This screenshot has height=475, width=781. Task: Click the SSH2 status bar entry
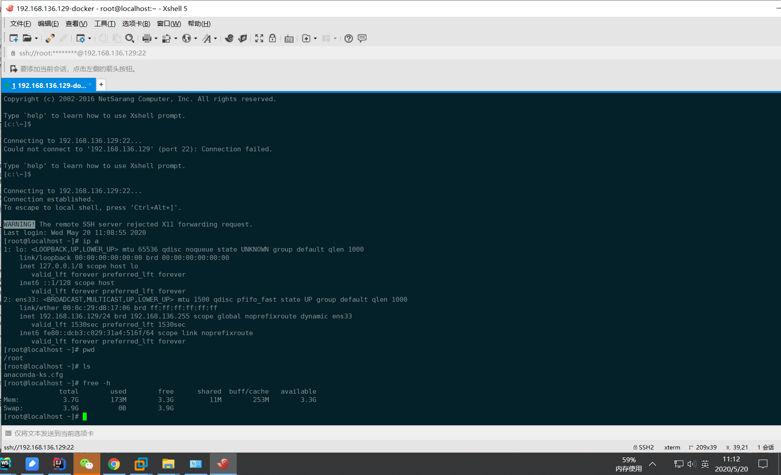643,447
